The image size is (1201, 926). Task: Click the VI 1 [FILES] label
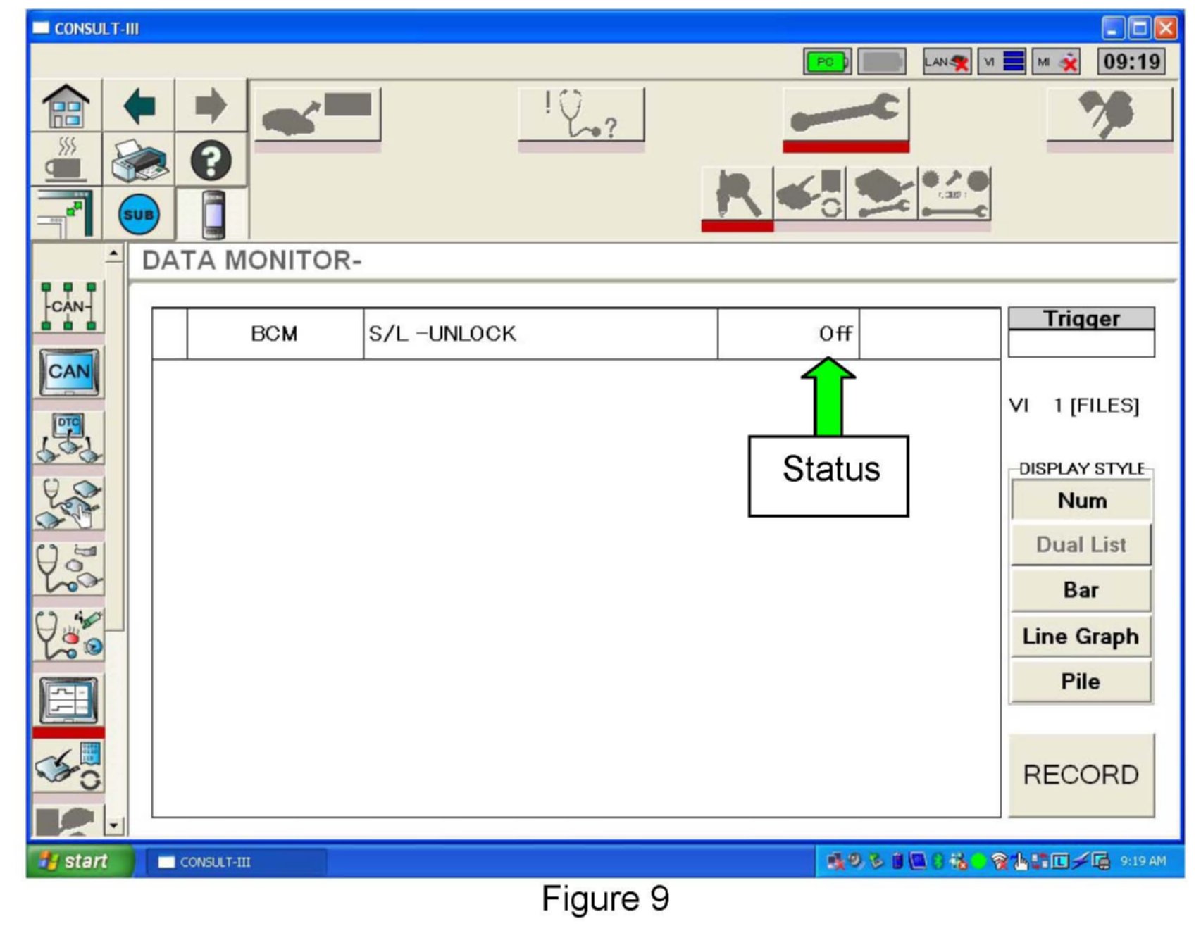(1074, 406)
